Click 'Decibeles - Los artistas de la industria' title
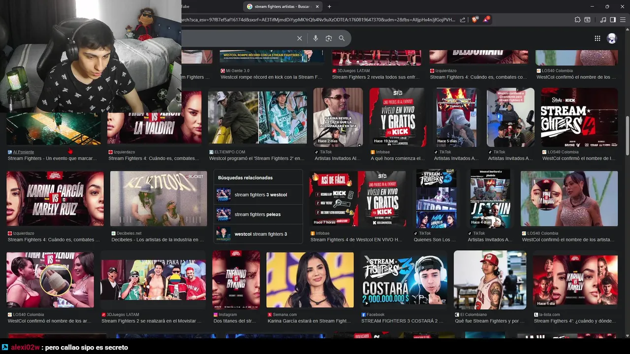Image resolution: width=630 pixels, height=354 pixels. (157, 239)
